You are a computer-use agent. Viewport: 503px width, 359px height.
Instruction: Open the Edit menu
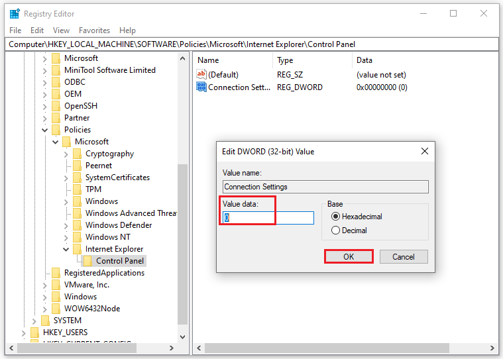click(37, 30)
